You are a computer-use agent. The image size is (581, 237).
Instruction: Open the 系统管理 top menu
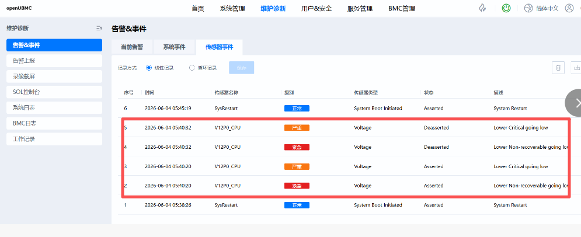coord(232,9)
